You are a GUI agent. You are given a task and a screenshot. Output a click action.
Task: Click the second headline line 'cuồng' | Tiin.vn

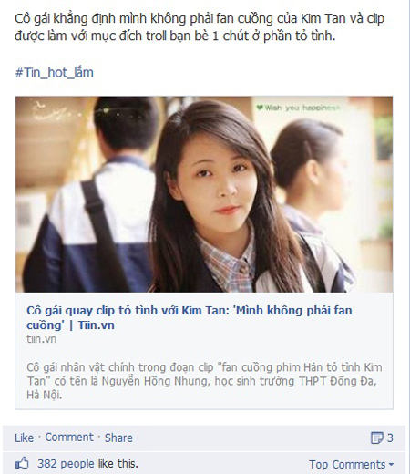[70, 325]
